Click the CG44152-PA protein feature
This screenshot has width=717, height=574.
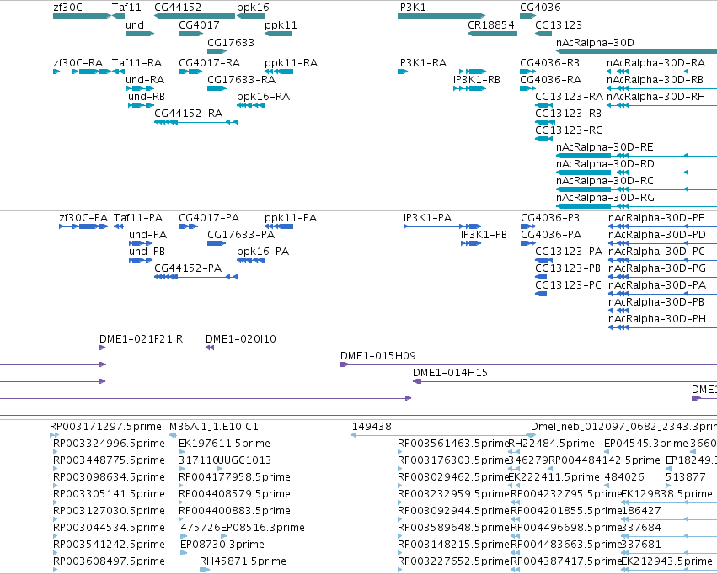195,277
